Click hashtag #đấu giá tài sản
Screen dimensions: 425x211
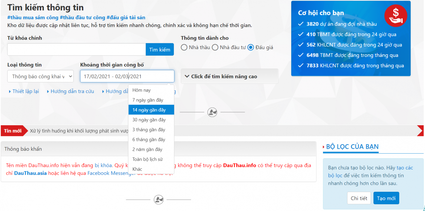(126, 18)
